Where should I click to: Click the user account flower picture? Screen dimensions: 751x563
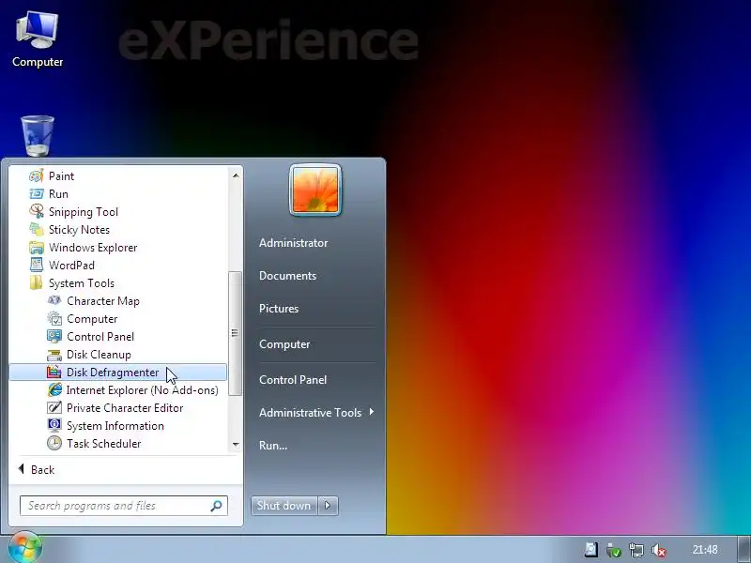click(x=315, y=190)
